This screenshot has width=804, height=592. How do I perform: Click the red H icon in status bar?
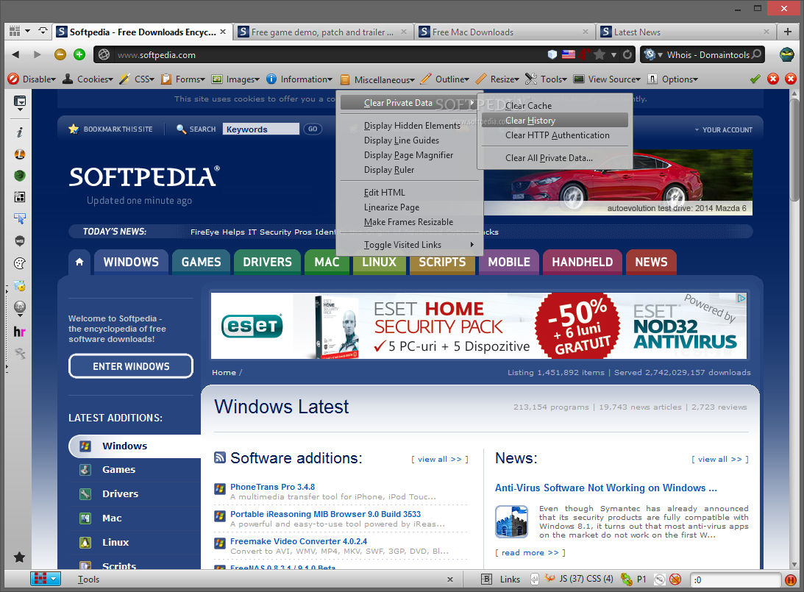click(x=790, y=579)
